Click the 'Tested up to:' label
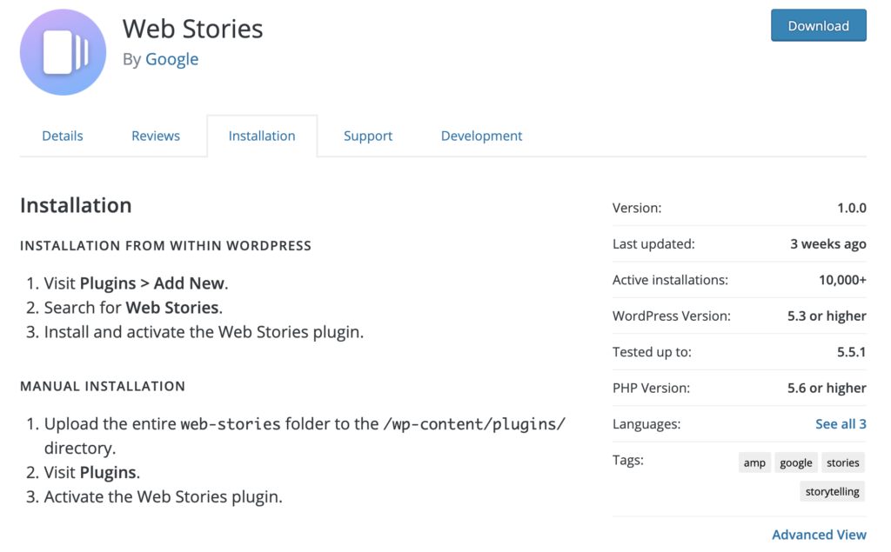 (652, 352)
